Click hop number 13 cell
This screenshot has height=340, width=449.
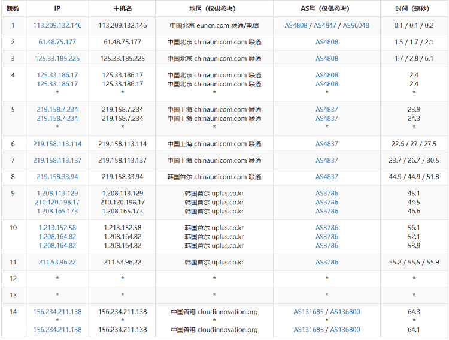point(13,295)
